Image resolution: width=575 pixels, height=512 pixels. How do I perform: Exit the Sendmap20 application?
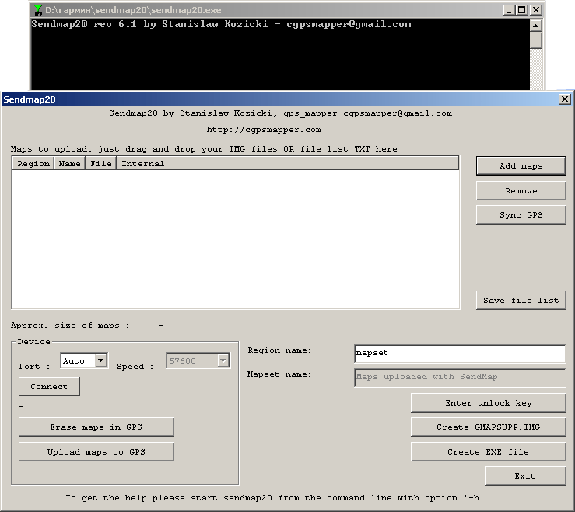[x=524, y=475]
